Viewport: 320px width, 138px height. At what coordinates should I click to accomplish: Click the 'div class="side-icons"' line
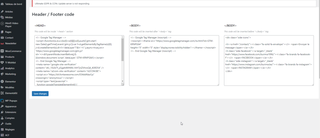click(x=238, y=38)
